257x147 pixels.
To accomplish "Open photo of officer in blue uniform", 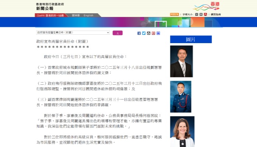I will coord(181,97).
